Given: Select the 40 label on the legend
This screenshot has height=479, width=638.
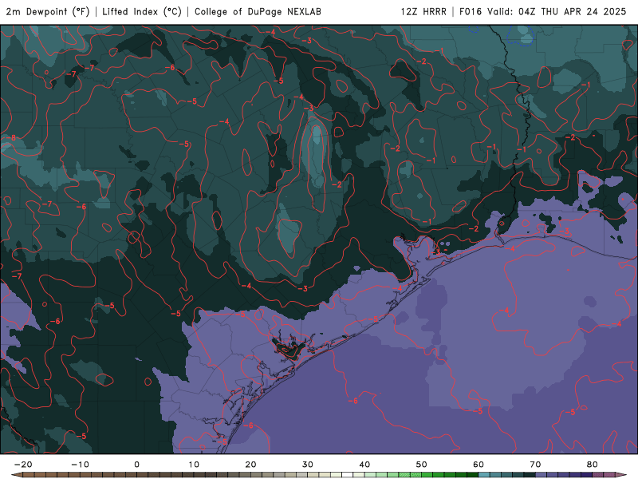Looking at the screenshot, I should tap(364, 465).
